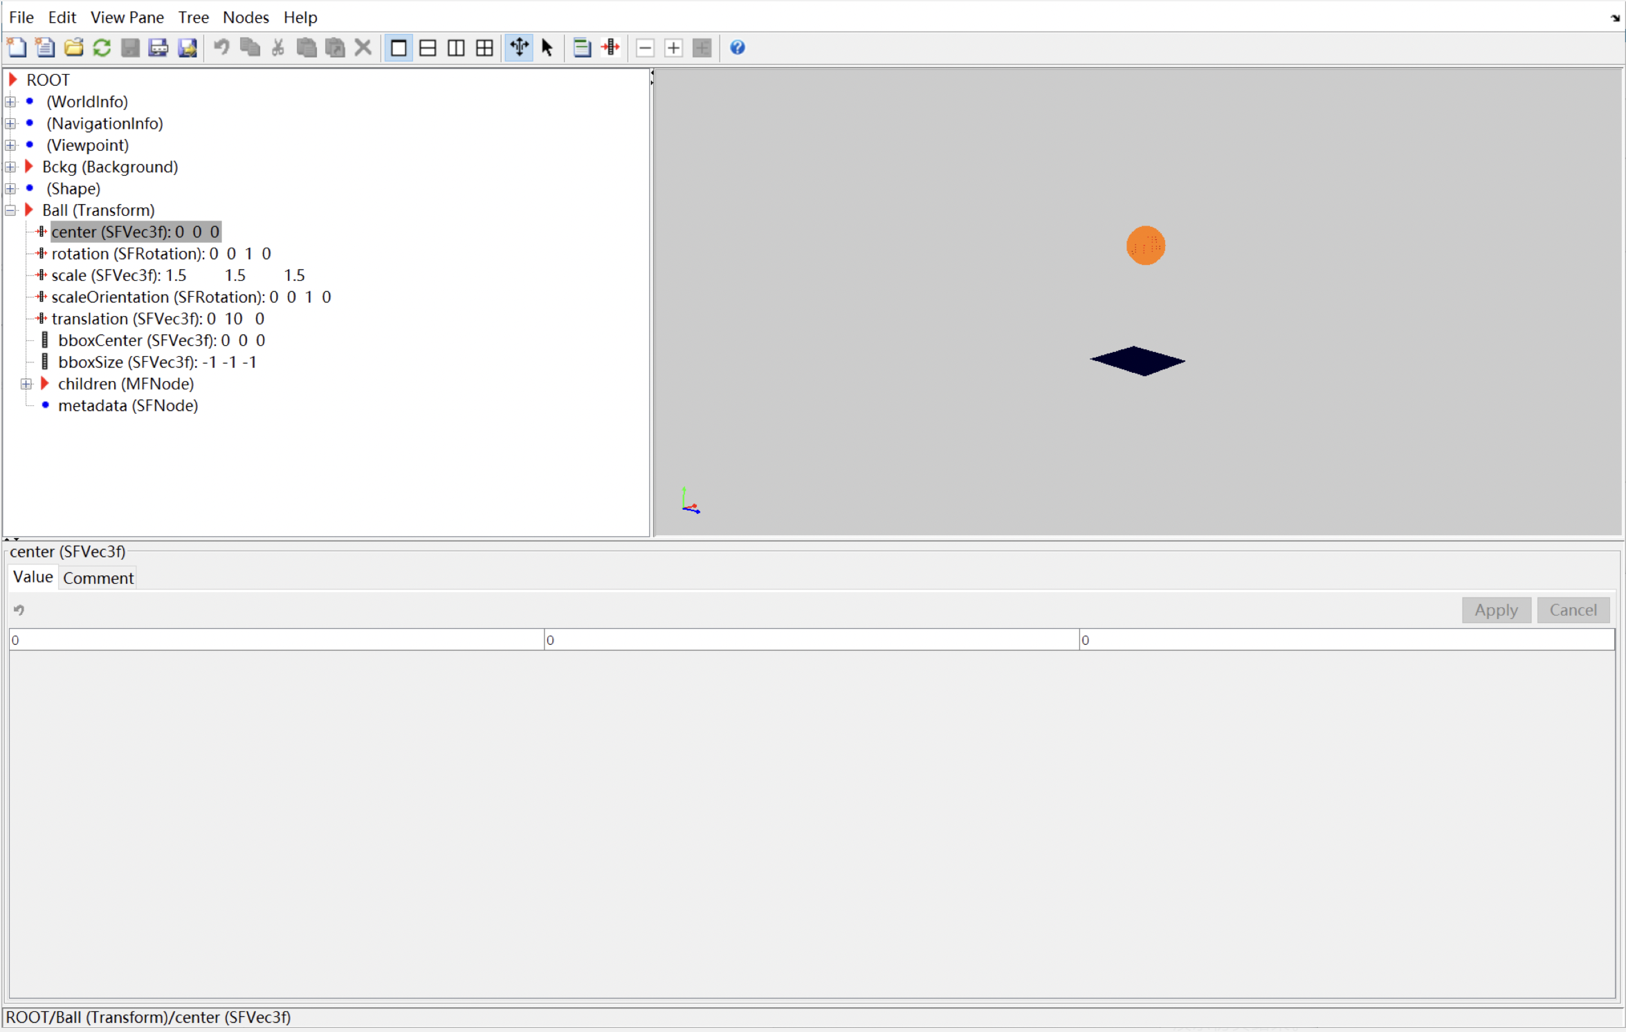Expand the Bckg (Background) node
The image size is (1626, 1032).
click(10, 167)
